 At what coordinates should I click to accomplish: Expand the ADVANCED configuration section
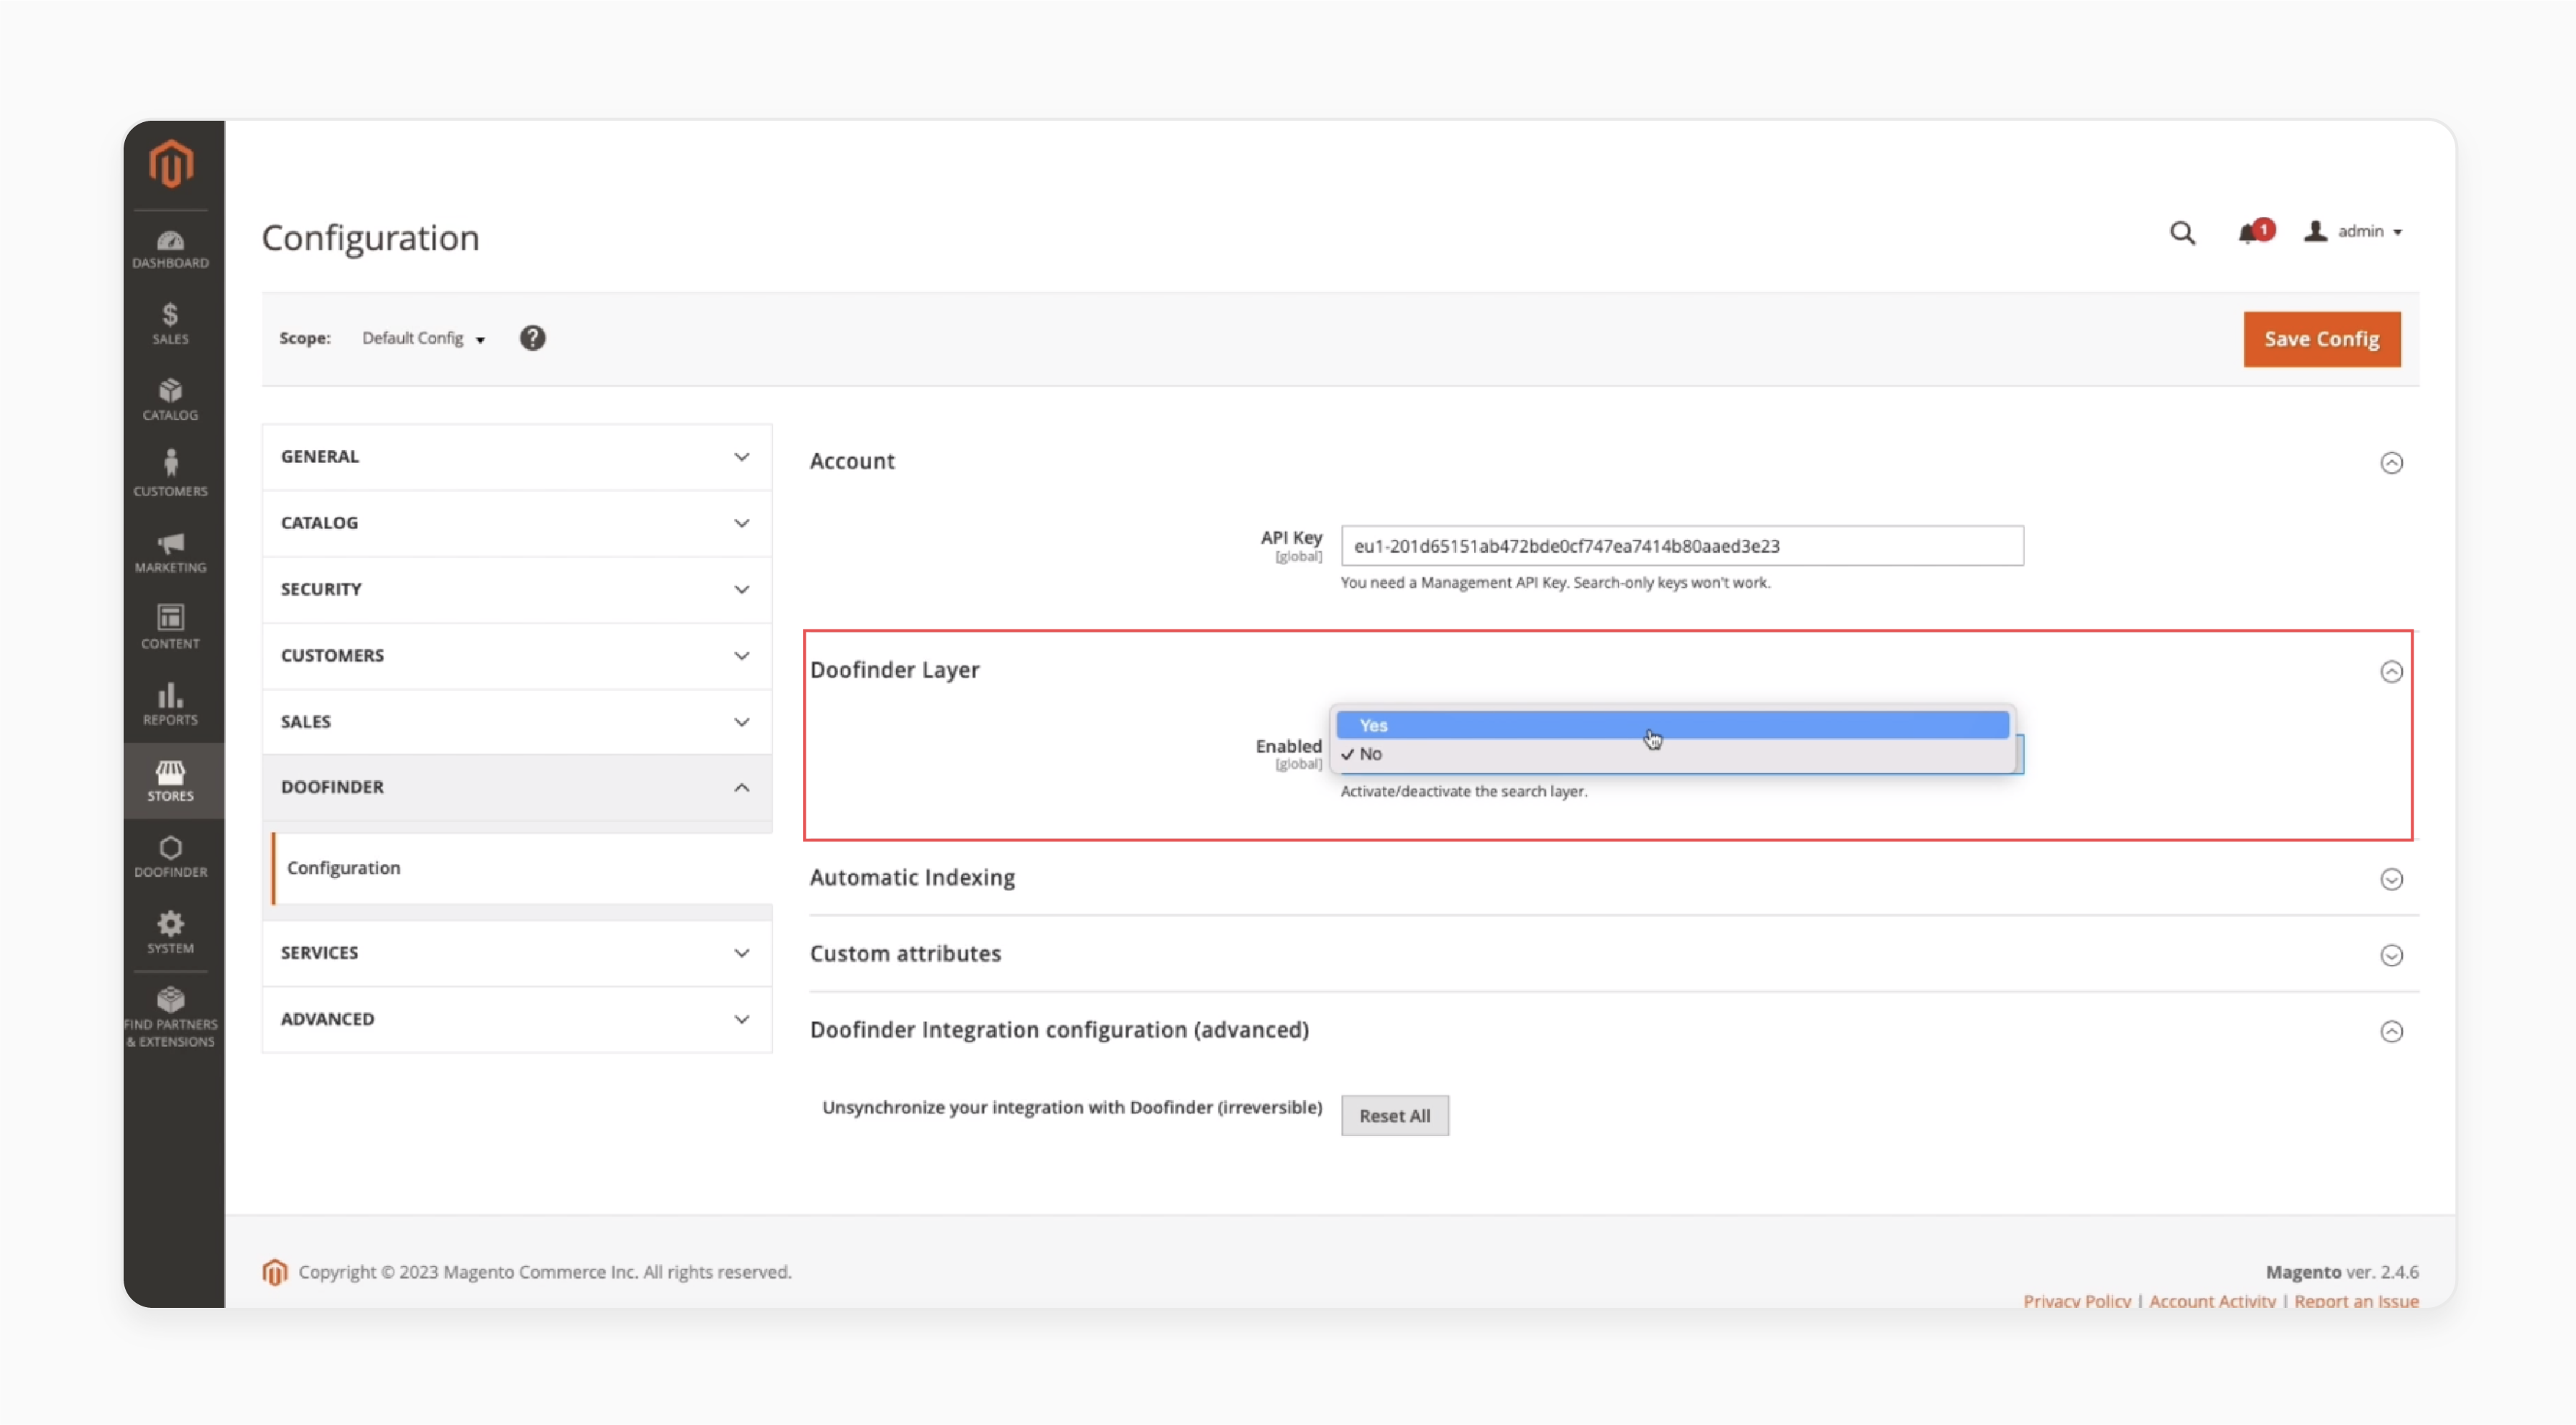516,1019
